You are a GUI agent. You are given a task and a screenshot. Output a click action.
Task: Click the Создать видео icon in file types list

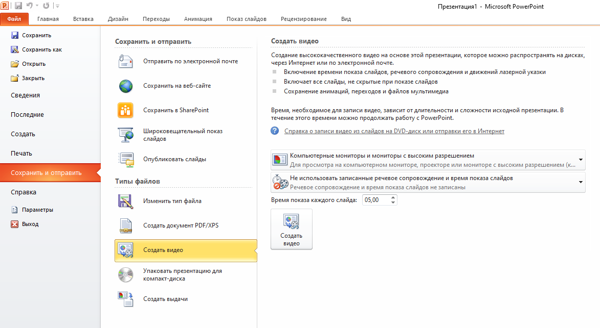(x=125, y=250)
